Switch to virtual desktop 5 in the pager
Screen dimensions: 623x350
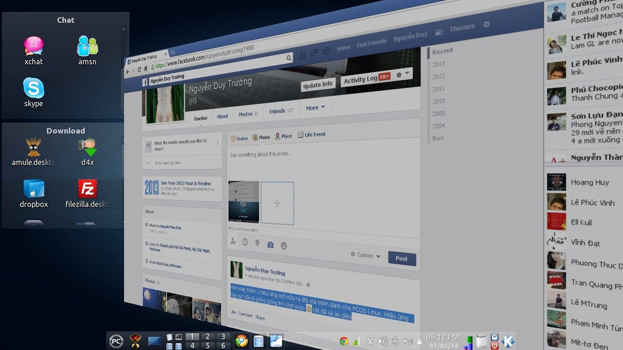[208, 345]
